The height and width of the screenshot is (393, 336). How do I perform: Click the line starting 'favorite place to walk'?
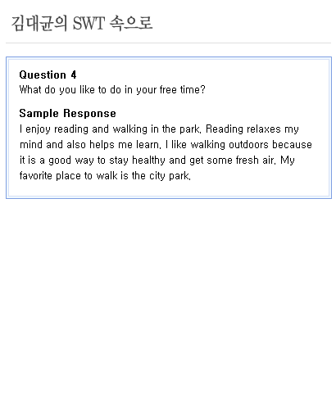pyautogui.click(x=105, y=176)
